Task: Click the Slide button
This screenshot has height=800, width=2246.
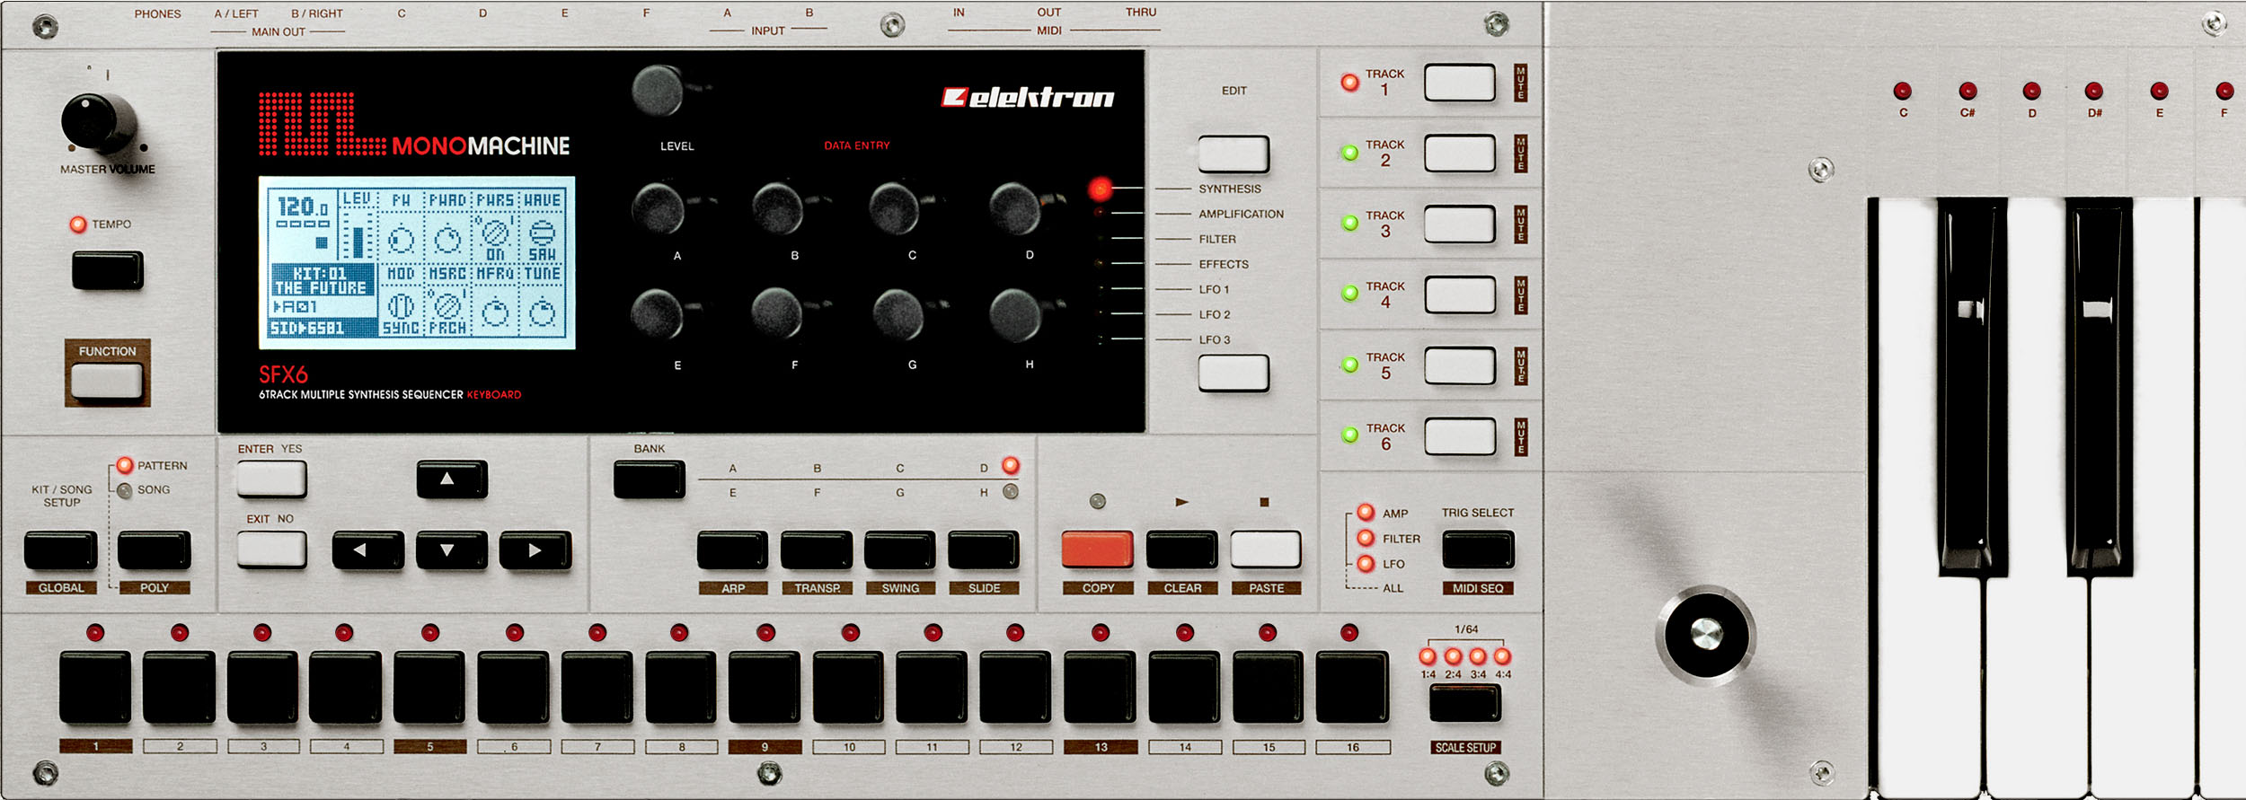Action: pyautogui.click(x=984, y=549)
